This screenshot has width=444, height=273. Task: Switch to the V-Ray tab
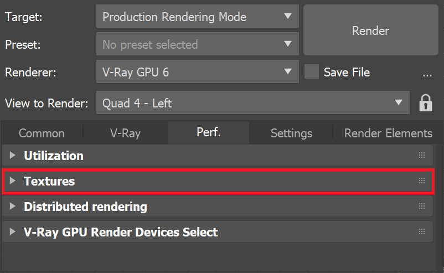126,133
